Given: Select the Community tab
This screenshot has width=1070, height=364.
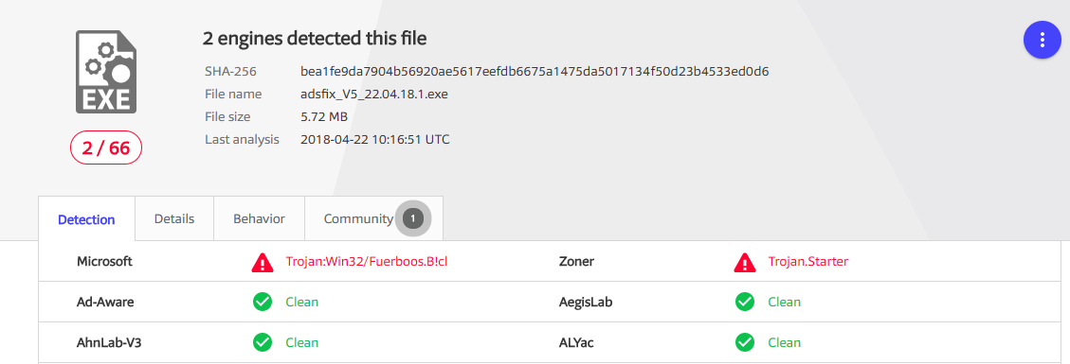Looking at the screenshot, I should (373, 219).
